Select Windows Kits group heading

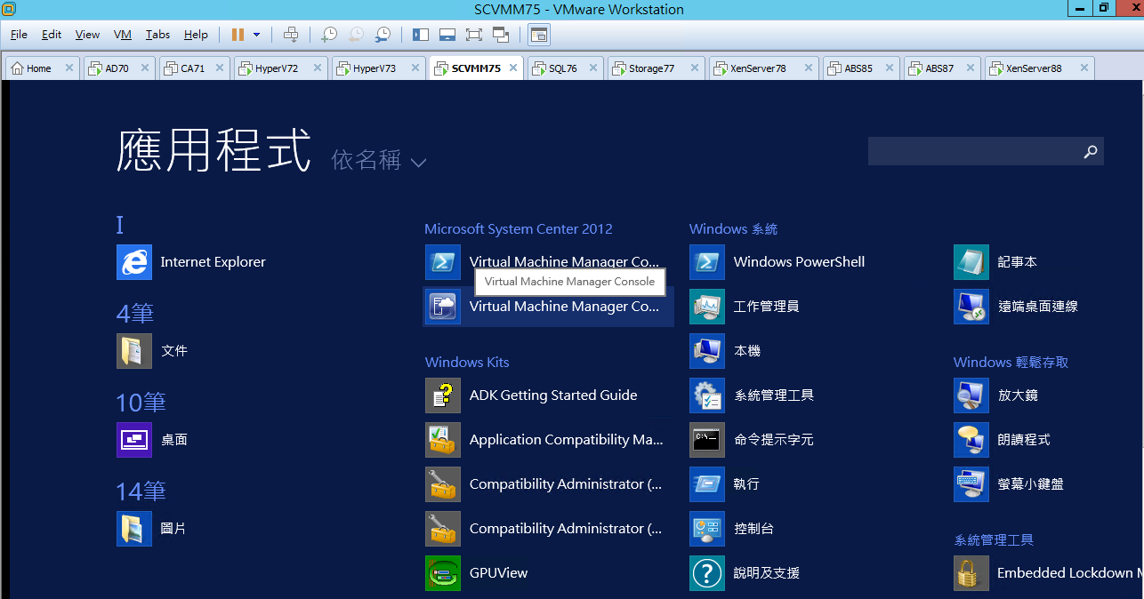(x=467, y=363)
